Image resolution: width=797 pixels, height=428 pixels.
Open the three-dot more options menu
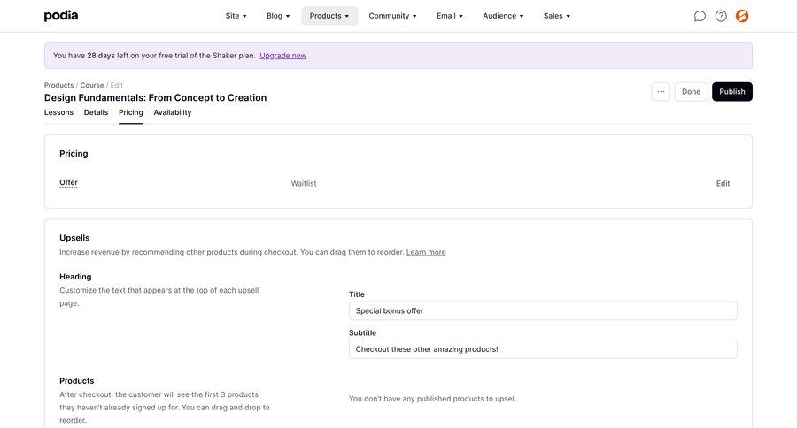tap(661, 92)
